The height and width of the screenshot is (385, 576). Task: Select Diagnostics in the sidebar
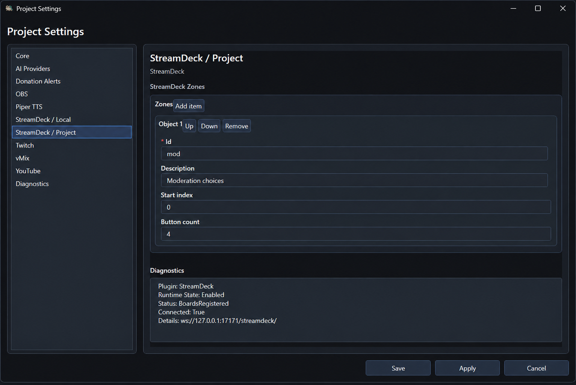72,184
